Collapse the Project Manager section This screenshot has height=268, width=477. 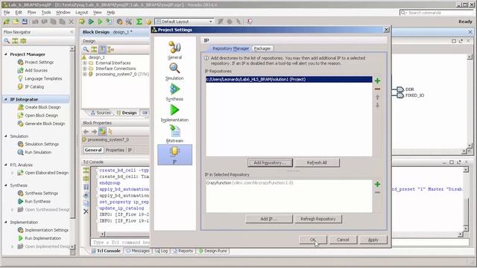click(x=6, y=54)
